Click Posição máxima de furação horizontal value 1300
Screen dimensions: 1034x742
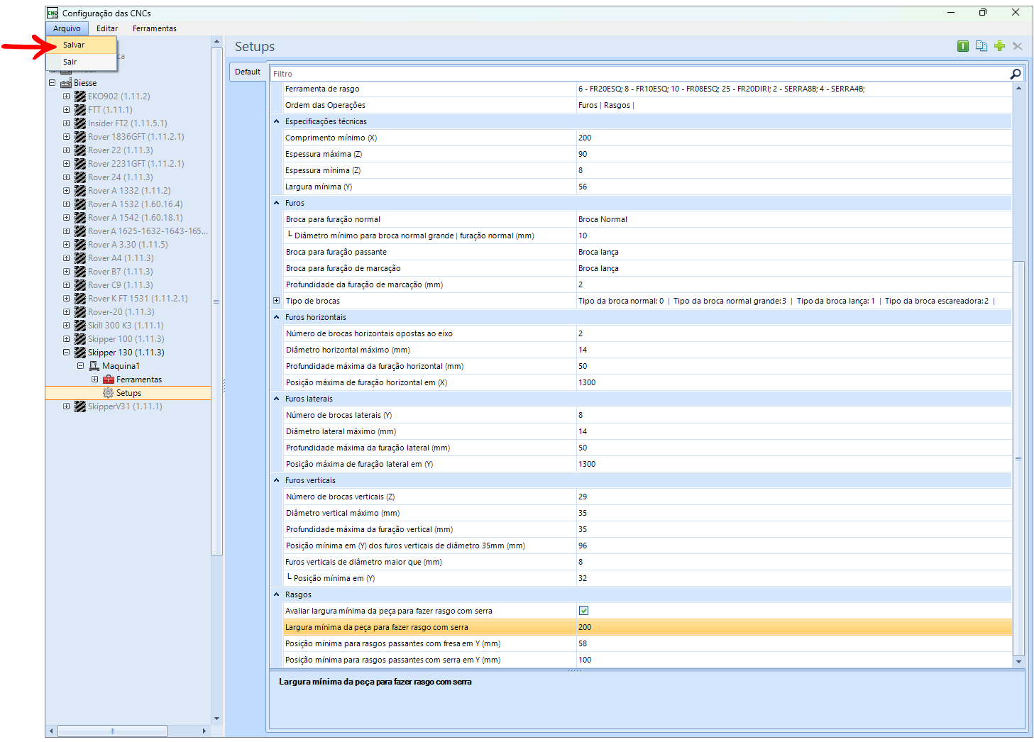tap(794, 383)
